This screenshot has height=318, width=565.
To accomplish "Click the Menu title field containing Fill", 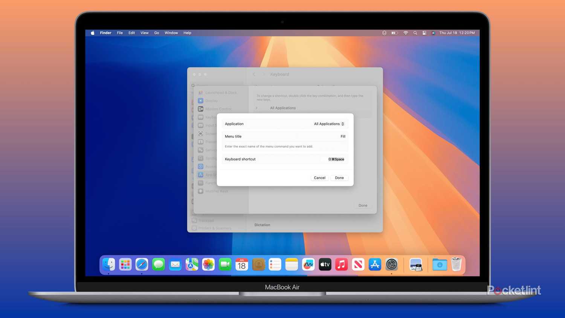I will (285, 136).
